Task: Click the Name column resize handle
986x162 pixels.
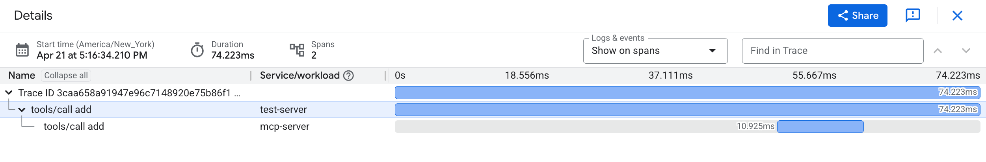Action: pos(251,75)
